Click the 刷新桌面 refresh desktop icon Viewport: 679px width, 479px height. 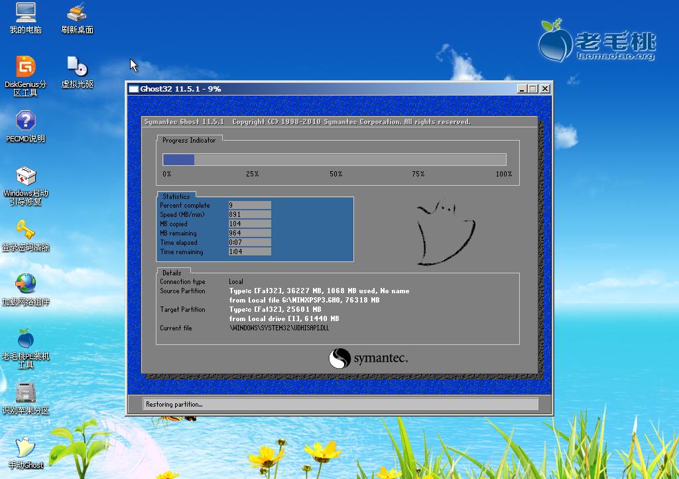tap(77, 12)
